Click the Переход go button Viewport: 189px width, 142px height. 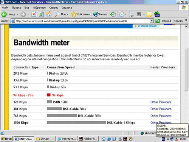tap(163, 21)
